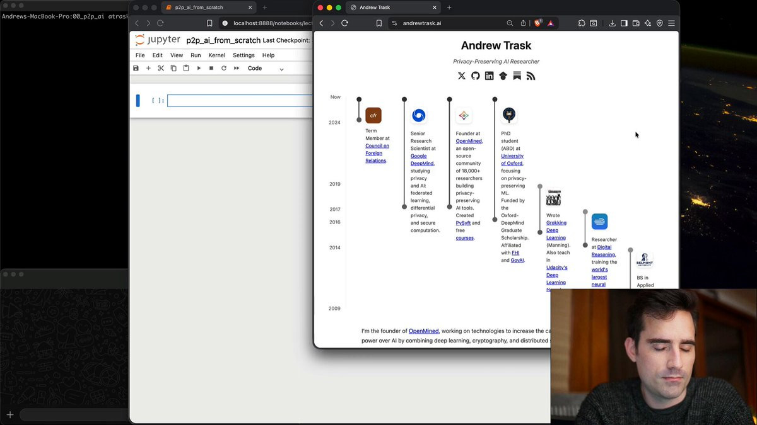
Task: Save the notebook in Jupyter toolbar
Action: (136, 68)
